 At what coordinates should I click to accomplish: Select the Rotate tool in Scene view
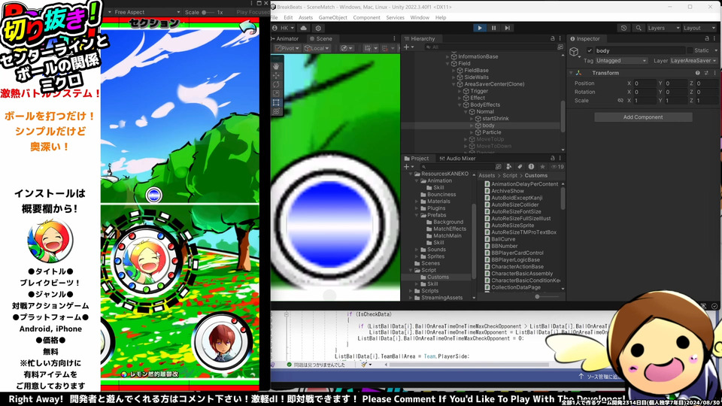276,84
